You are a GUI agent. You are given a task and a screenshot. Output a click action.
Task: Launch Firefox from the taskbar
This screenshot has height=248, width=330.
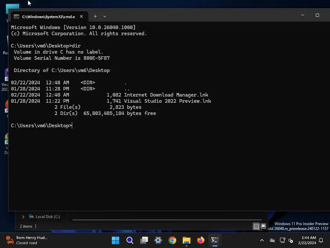200,240
